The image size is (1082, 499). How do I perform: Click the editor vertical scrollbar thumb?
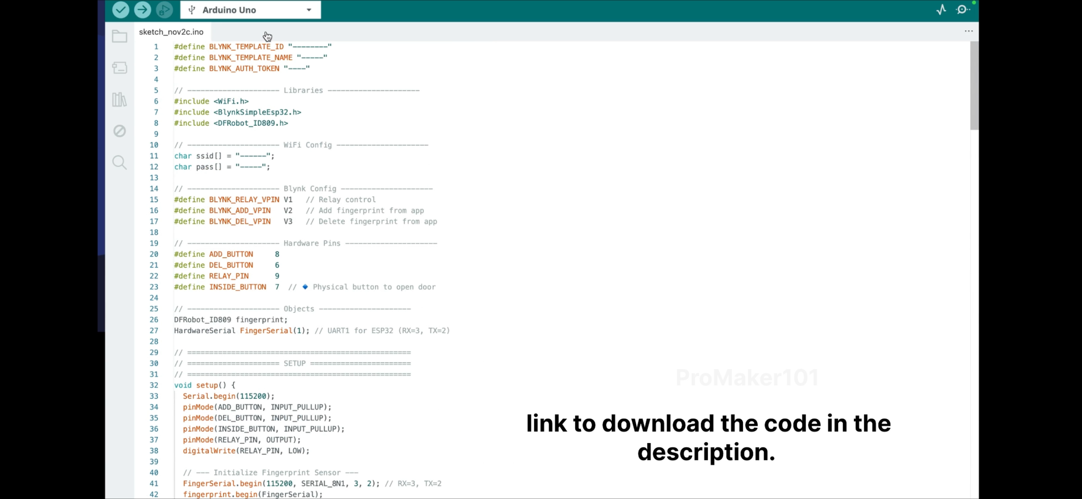(974, 86)
